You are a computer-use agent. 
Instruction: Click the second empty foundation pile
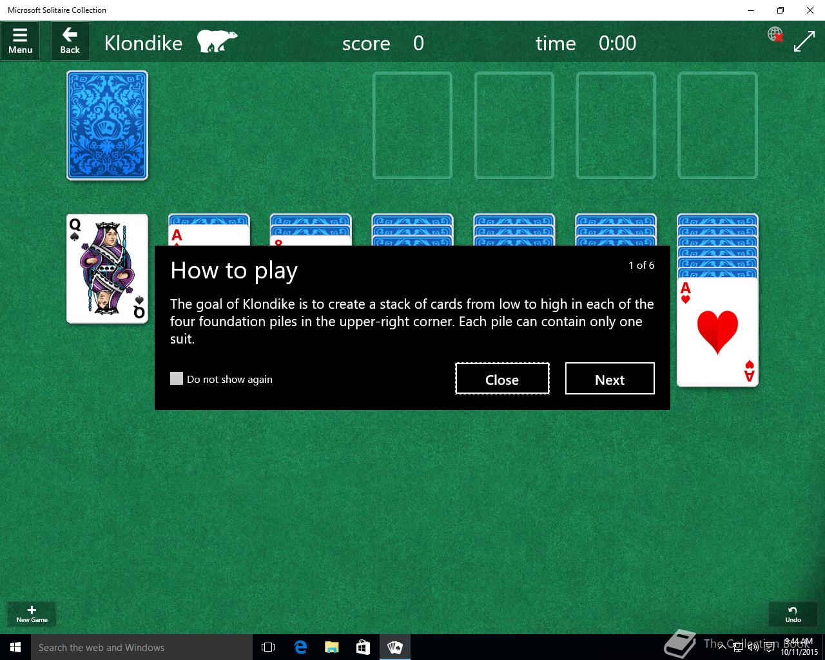(x=514, y=125)
